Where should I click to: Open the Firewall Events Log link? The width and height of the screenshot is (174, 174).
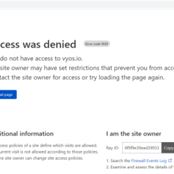click(x=149, y=161)
